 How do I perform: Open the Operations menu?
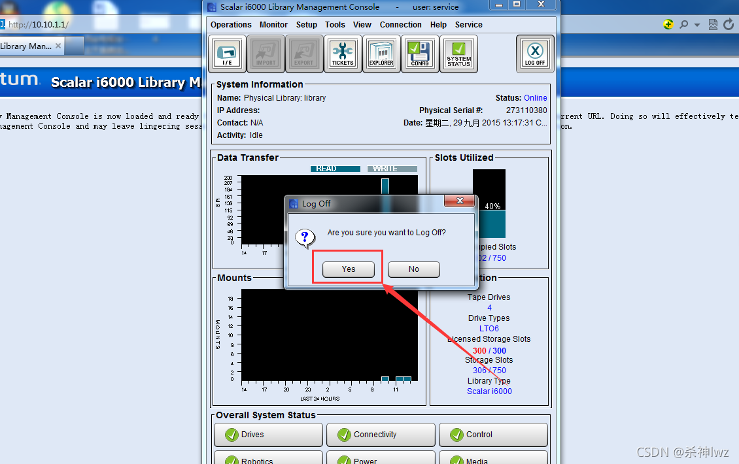pyautogui.click(x=231, y=24)
